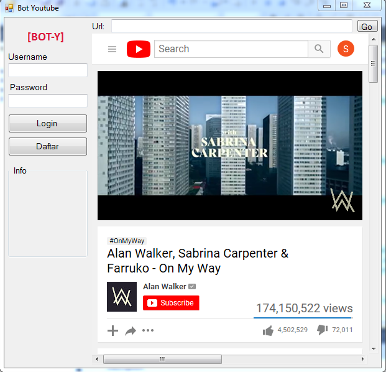Click the [BOT-Y] red heading
The height and width of the screenshot is (372, 386).
pos(45,37)
